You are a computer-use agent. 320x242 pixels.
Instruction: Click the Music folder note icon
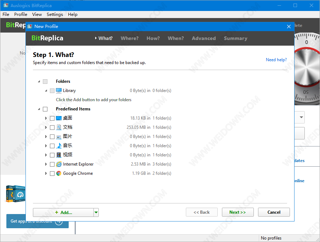(x=59, y=146)
